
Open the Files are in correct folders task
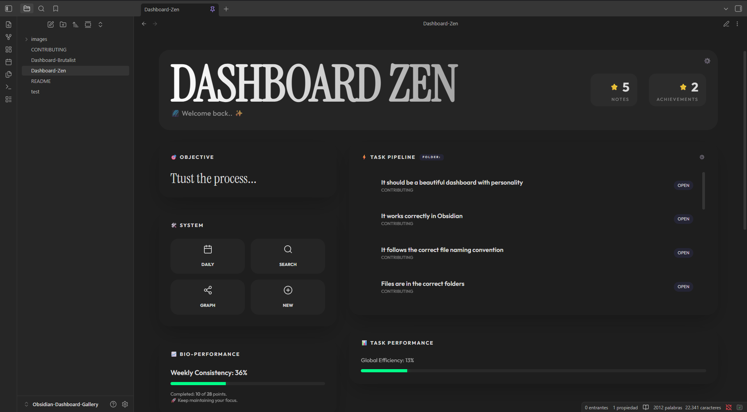(x=683, y=287)
